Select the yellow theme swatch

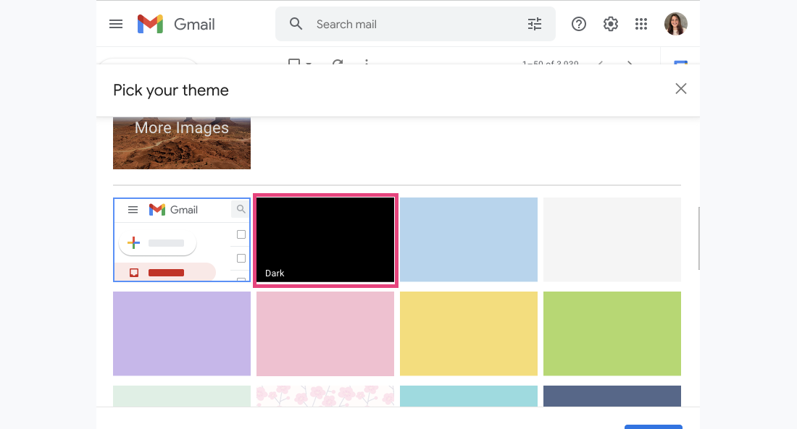tap(469, 334)
